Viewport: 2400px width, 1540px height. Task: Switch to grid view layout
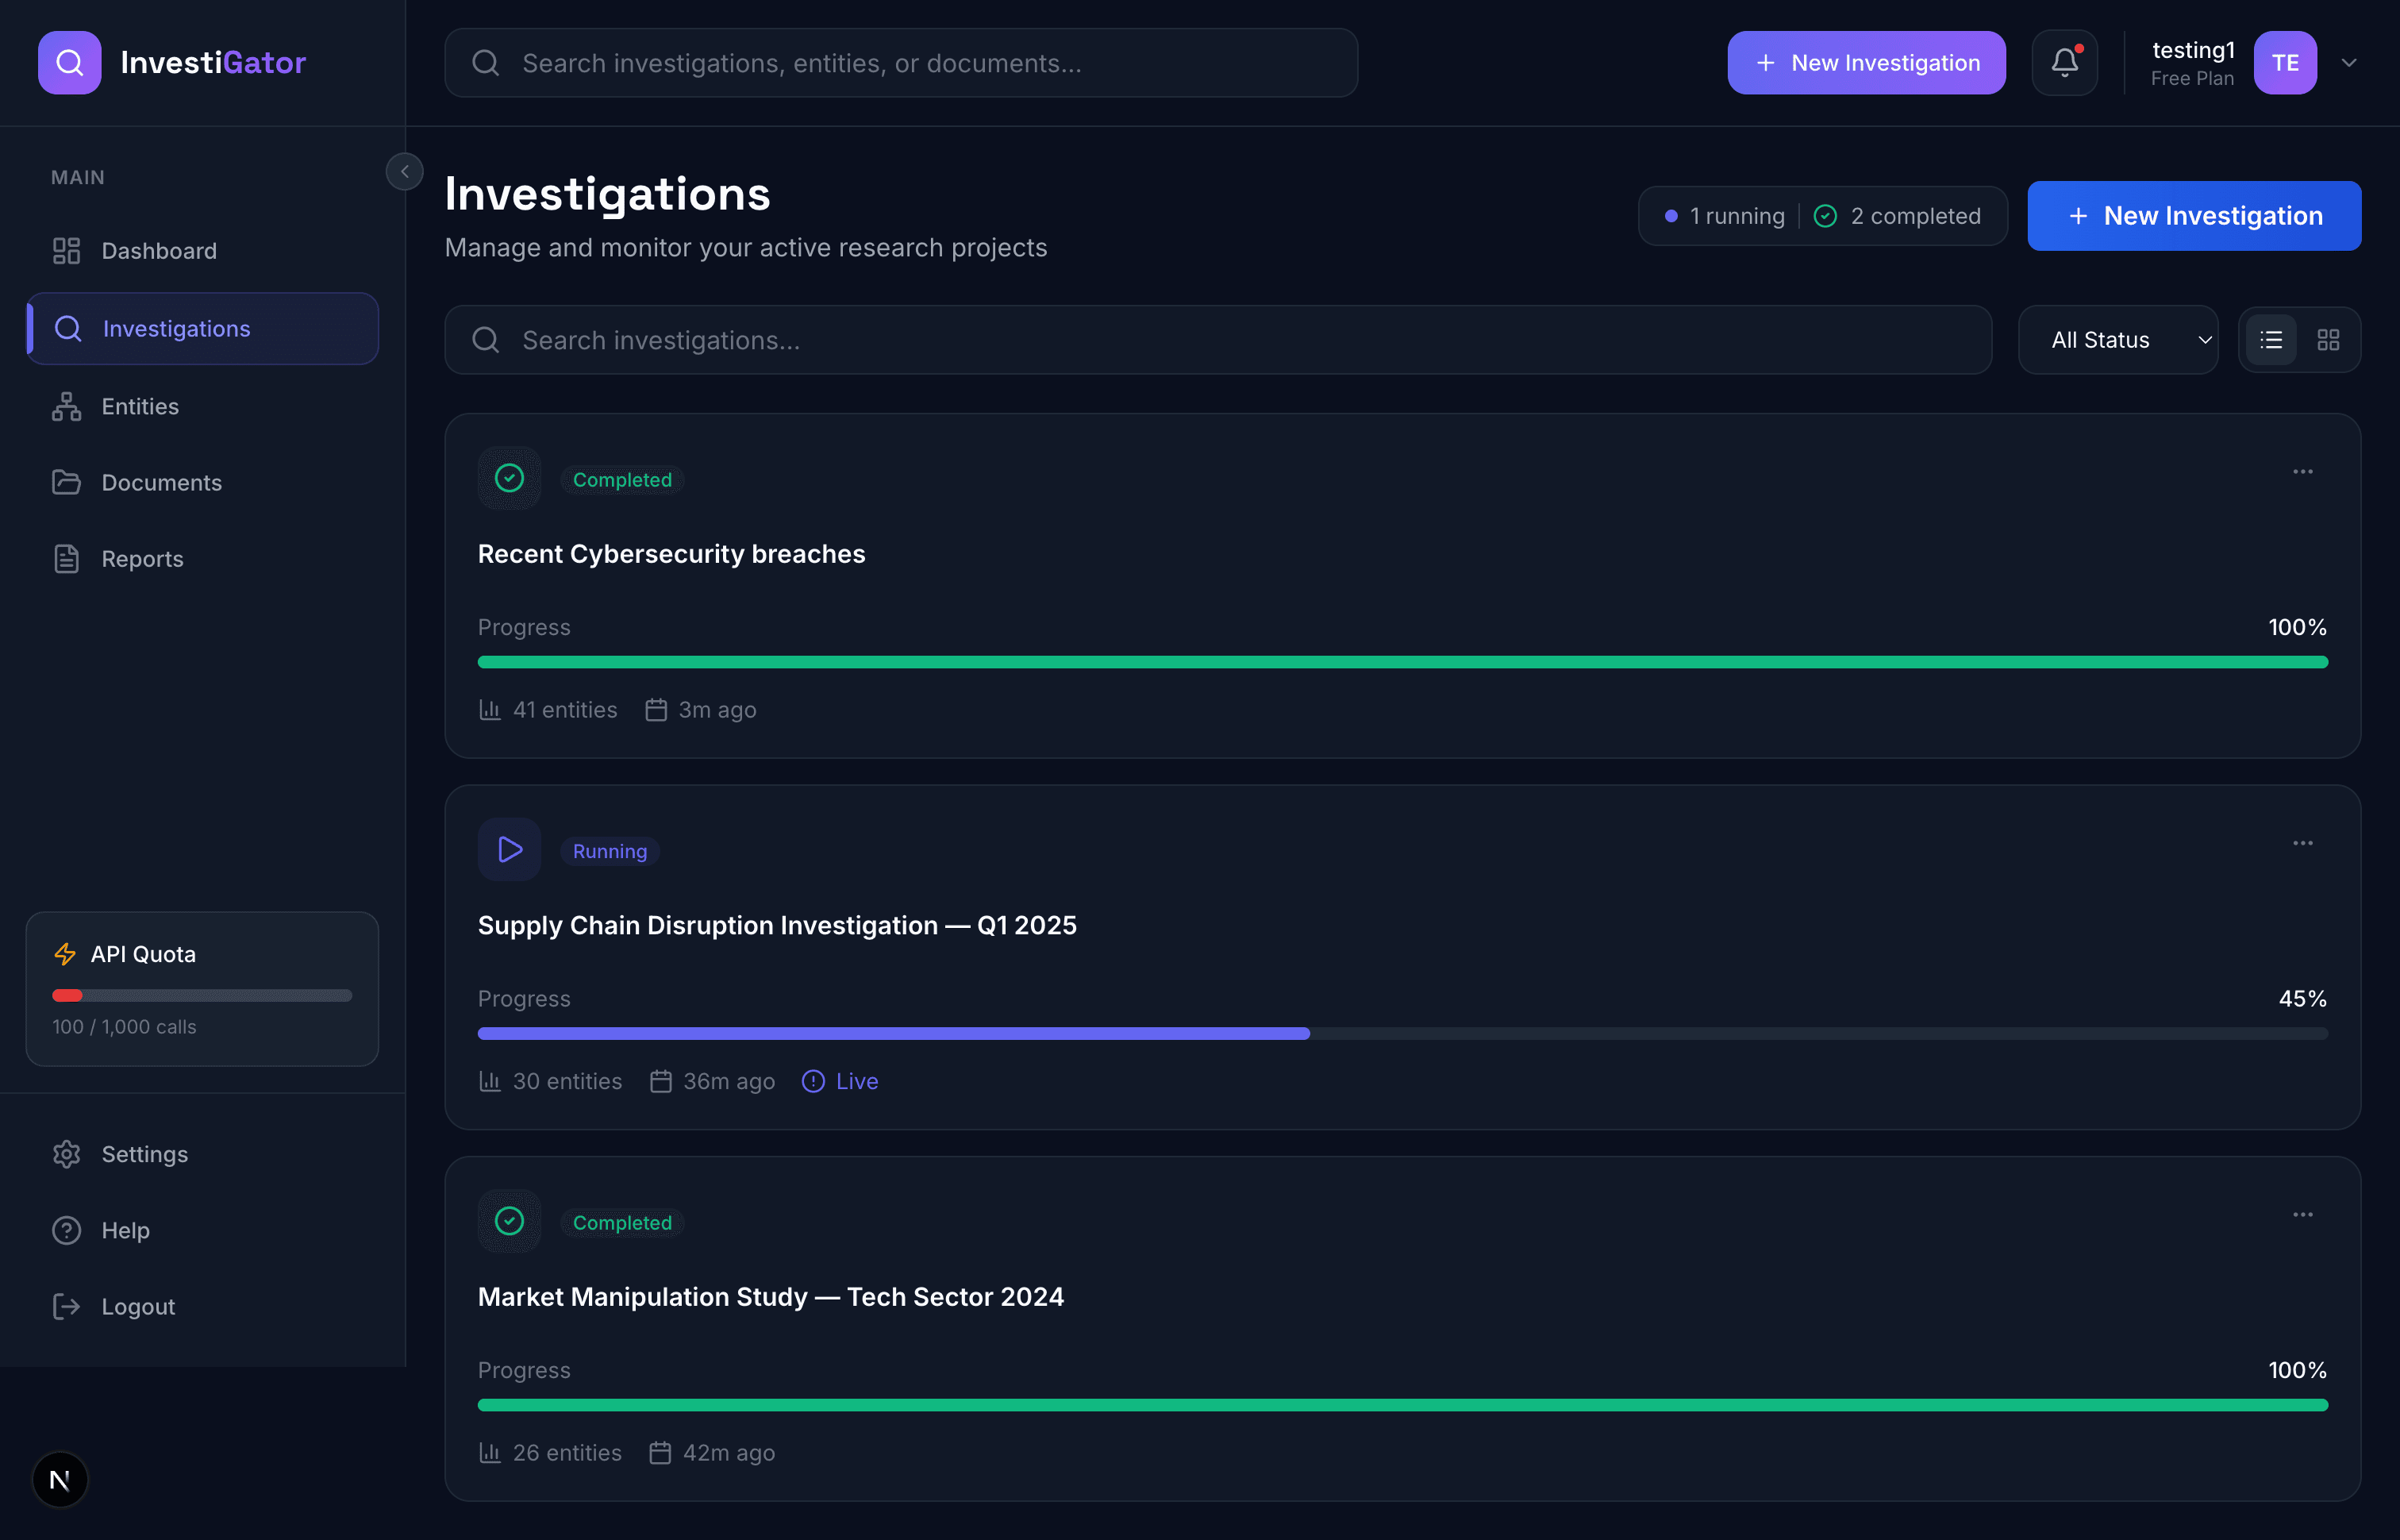point(2328,340)
